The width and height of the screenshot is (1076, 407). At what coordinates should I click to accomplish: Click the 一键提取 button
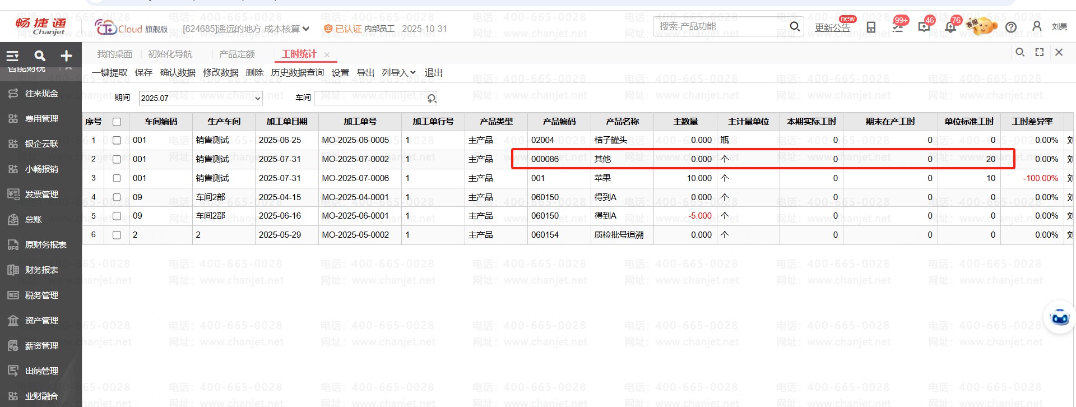(110, 73)
